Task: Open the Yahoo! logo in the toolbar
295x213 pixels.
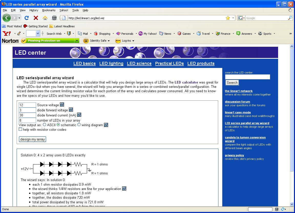Action: (7, 34)
